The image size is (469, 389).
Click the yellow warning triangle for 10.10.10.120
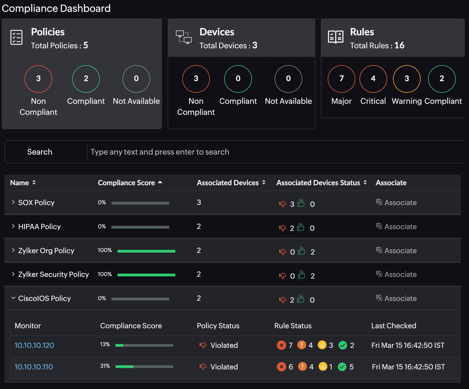pos(322,345)
